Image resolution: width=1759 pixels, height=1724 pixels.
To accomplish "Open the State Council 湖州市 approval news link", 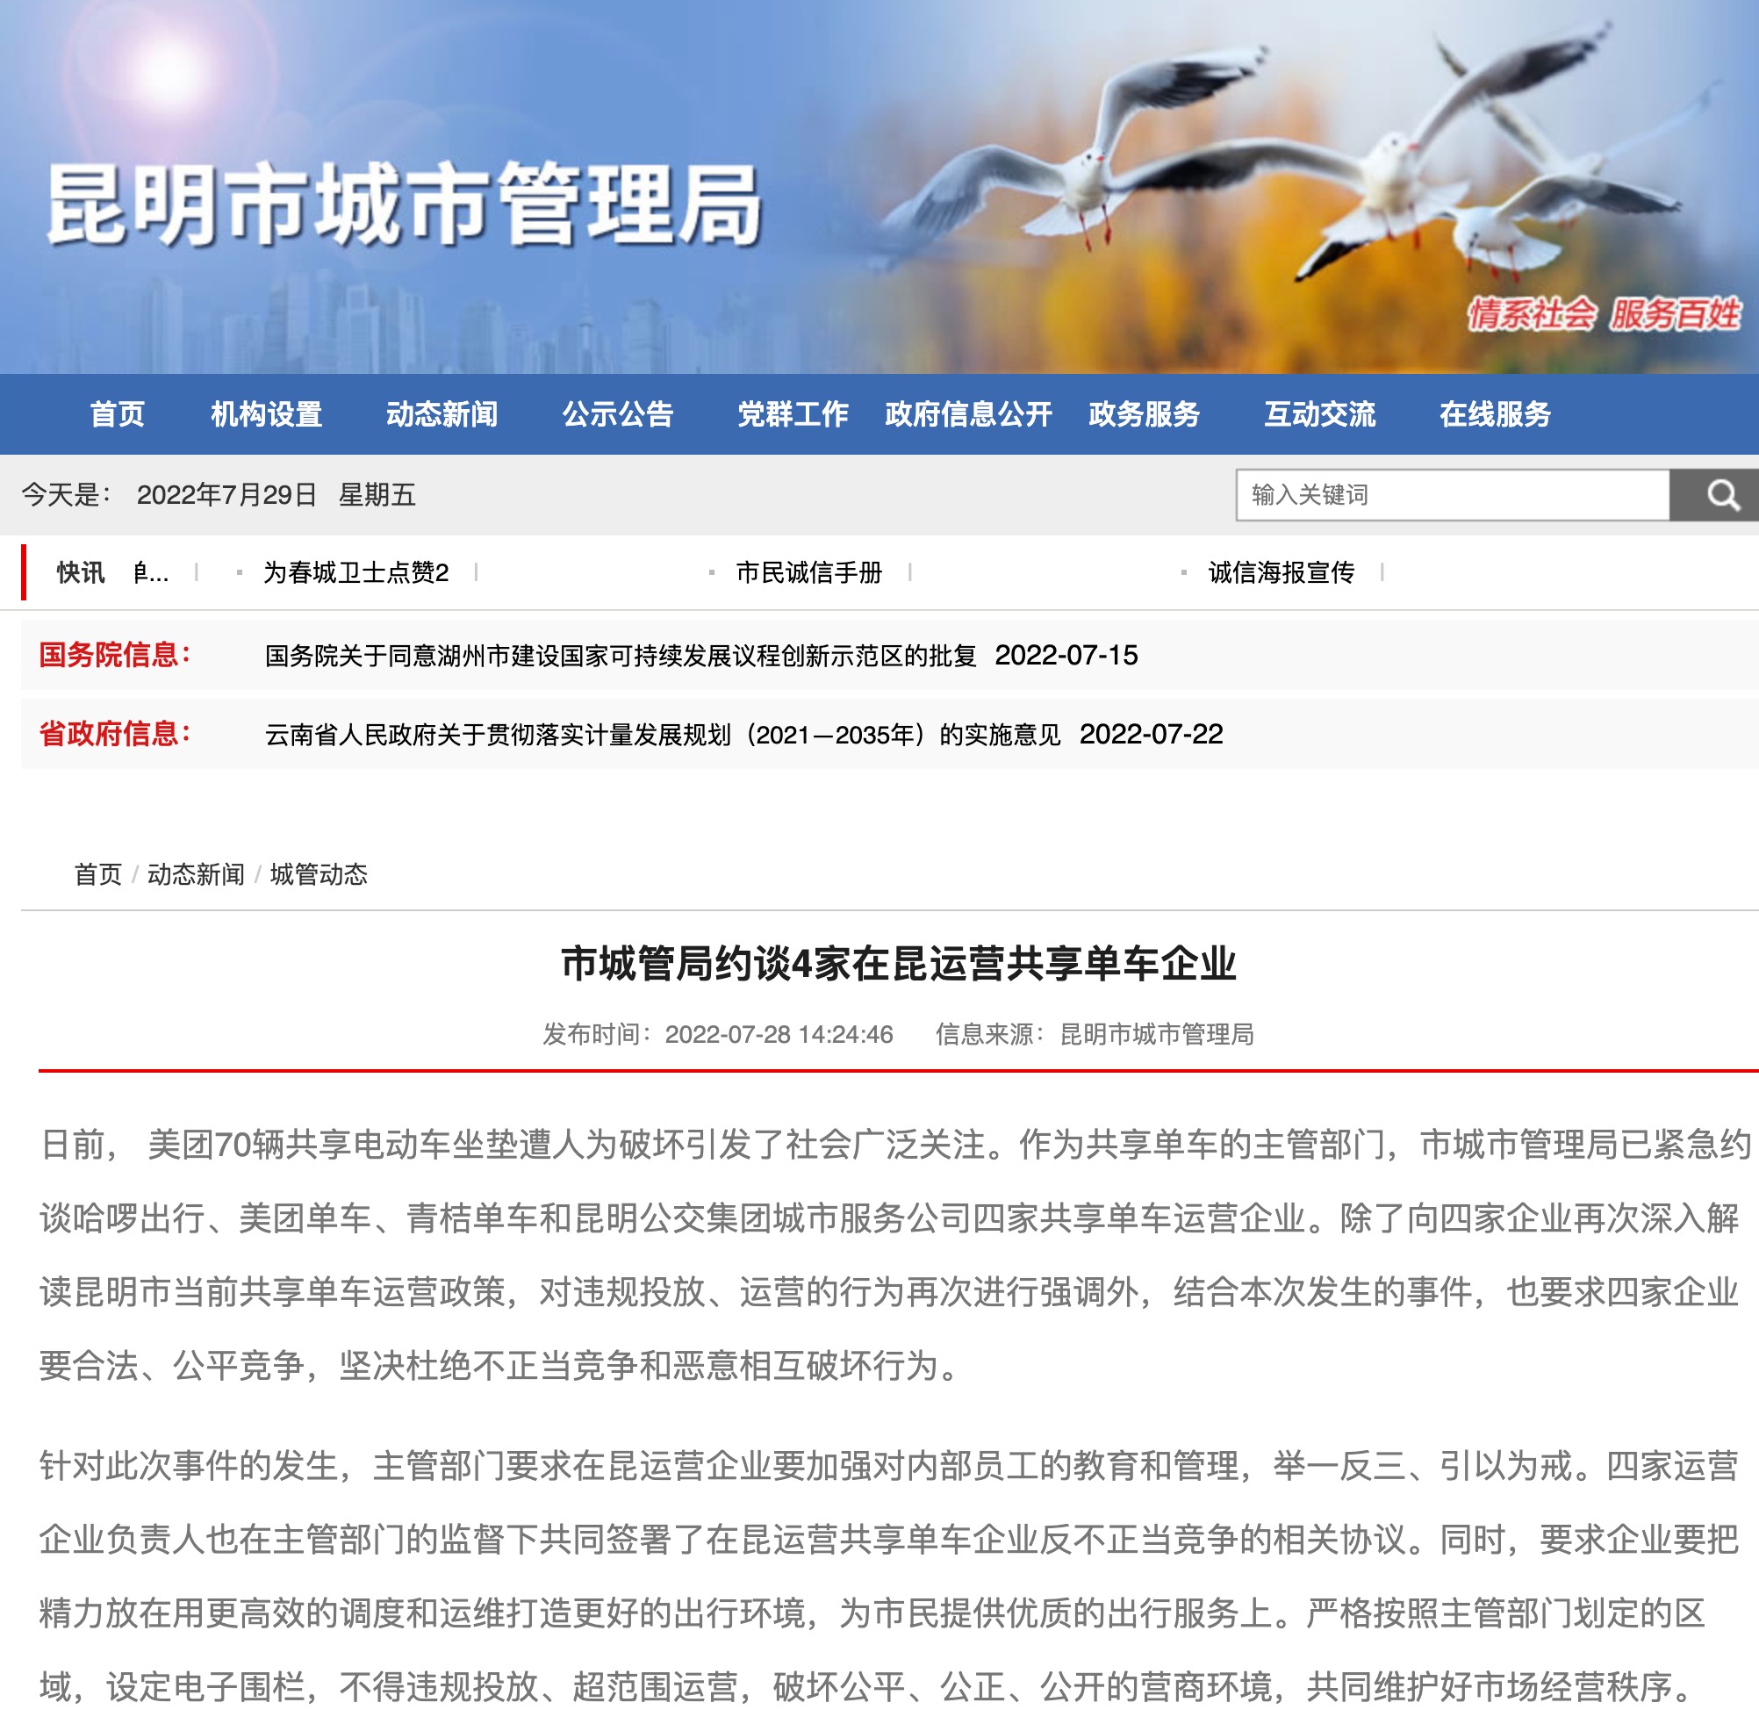I will pyautogui.click(x=621, y=656).
